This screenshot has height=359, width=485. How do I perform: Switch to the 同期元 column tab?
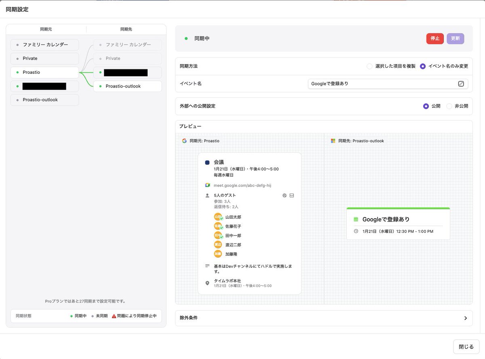(x=46, y=29)
